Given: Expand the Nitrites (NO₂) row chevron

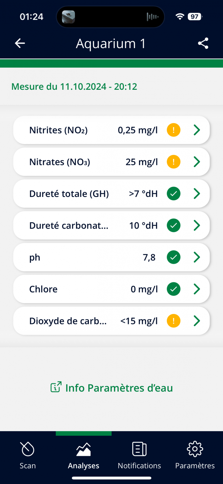Looking at the screenshot, I should coord(197,130).
